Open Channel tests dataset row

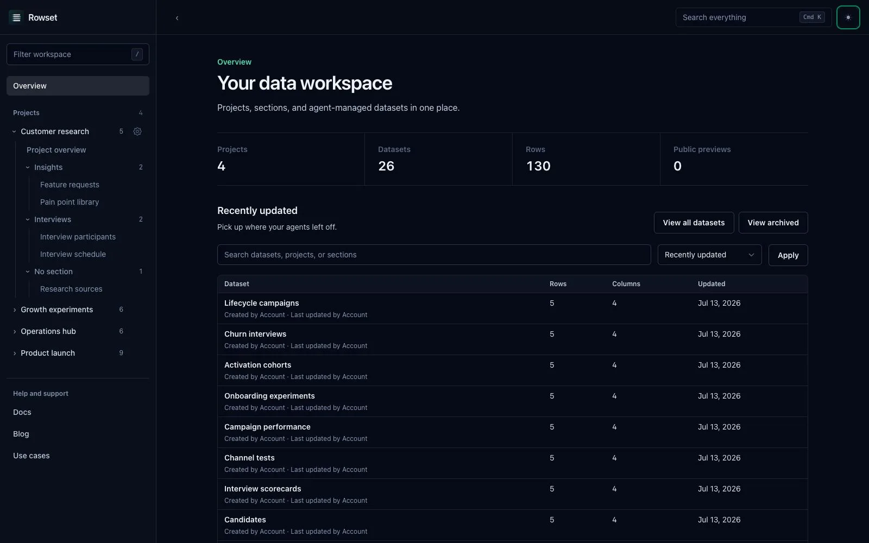point(512,463)
